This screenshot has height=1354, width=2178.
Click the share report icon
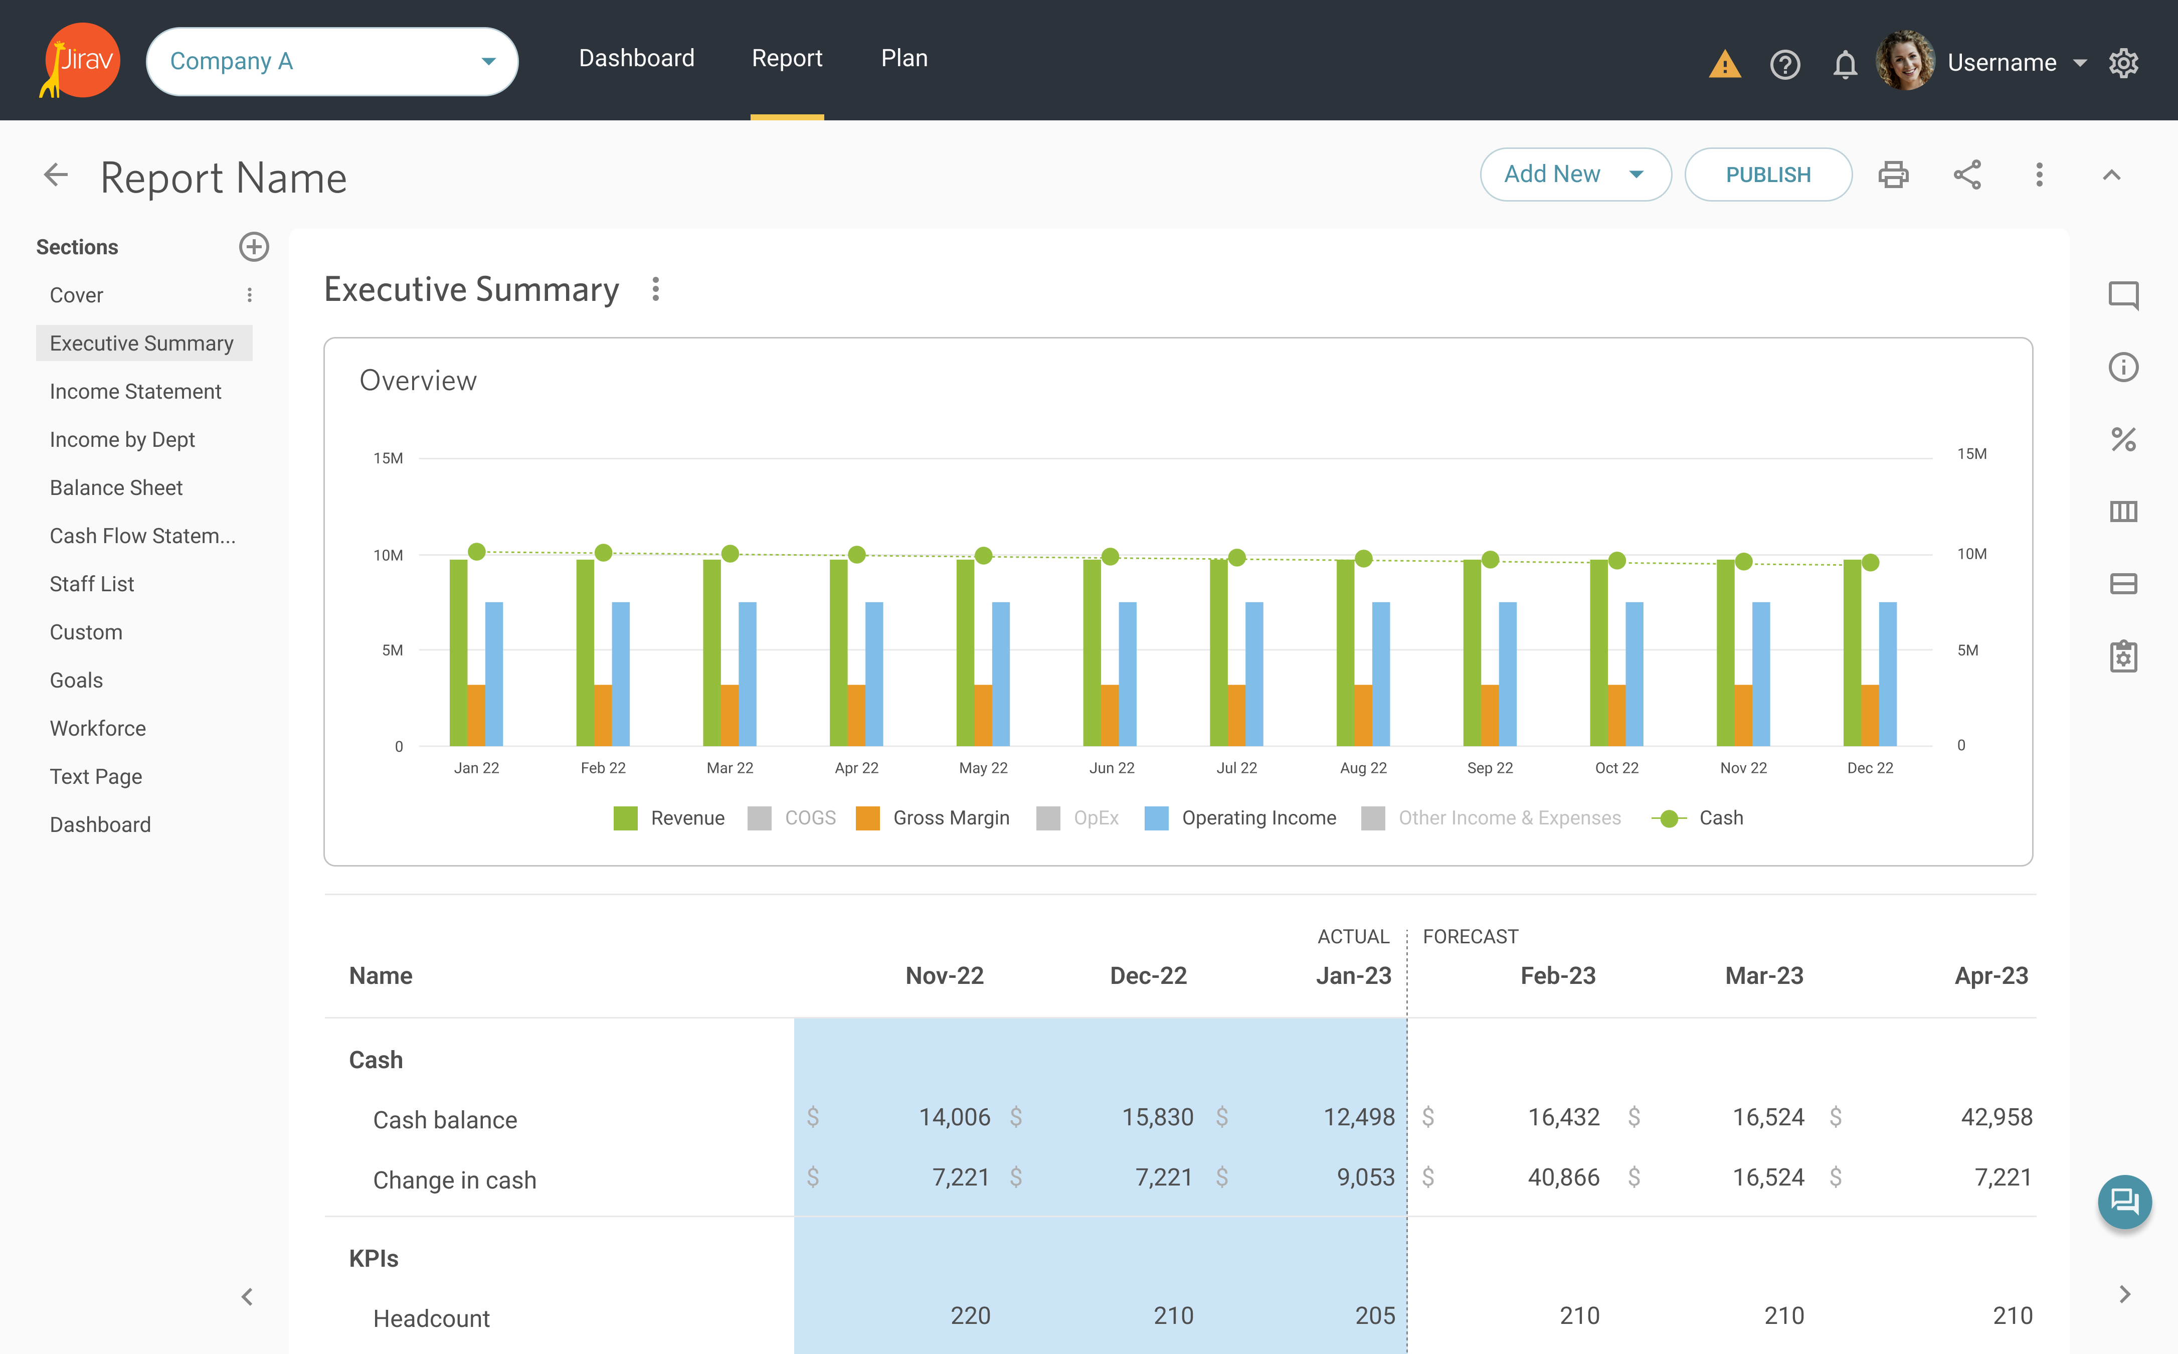coord(1967,175)
